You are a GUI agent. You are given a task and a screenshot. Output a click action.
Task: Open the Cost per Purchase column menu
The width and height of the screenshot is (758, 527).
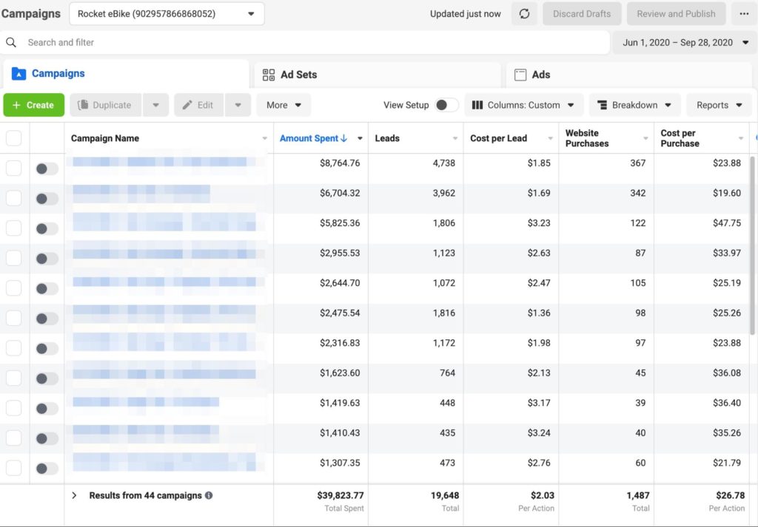pos(740,138)
